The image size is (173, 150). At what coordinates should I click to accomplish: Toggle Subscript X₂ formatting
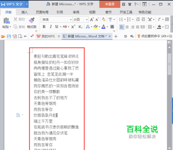[80, 27]
